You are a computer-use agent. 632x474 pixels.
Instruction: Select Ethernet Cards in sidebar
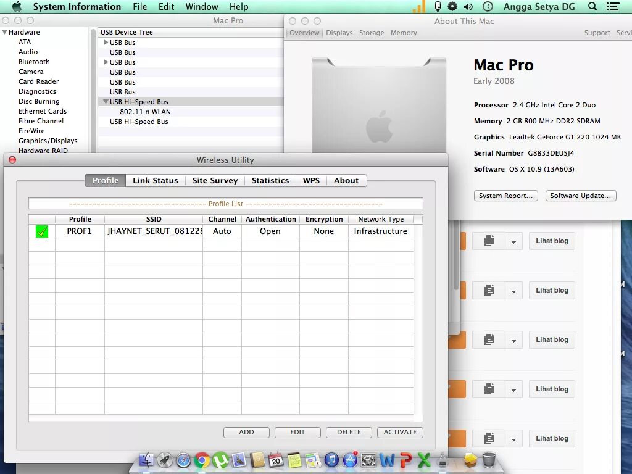[43, 111]
